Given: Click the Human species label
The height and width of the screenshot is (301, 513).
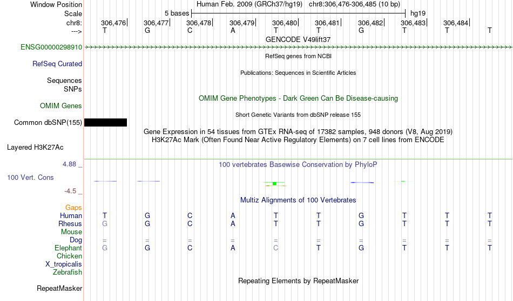Looking at the screenshot, I should (71, 215).
